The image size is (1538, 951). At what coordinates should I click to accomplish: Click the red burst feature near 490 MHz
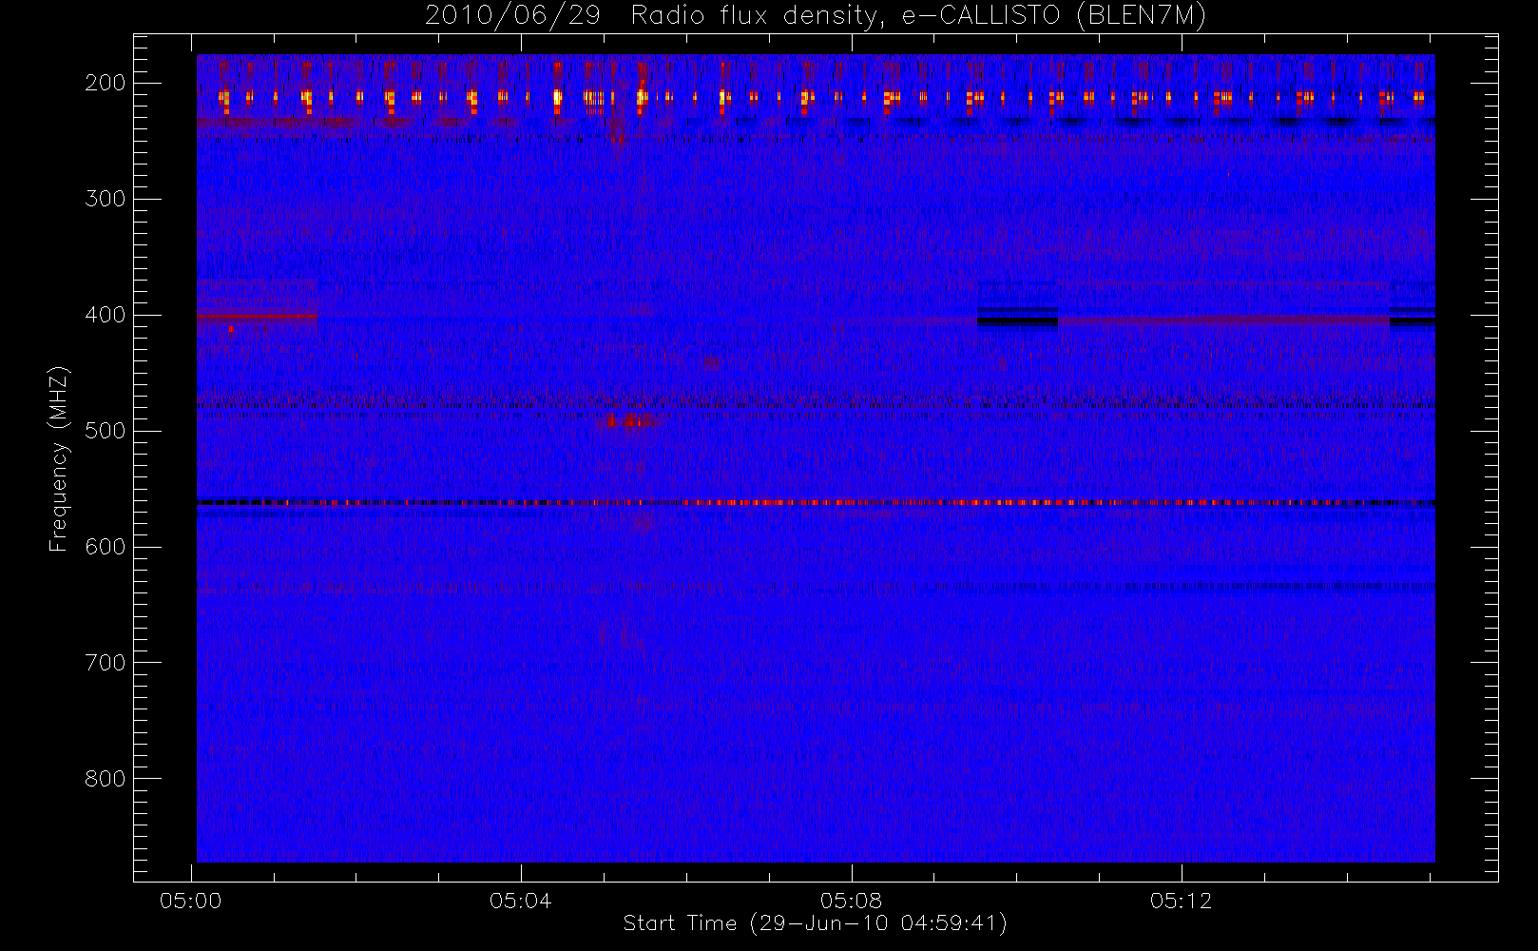pos(628,419)
